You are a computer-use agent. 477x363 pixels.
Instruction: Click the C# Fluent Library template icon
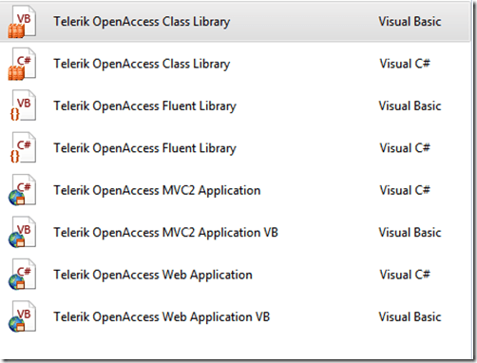(x=23, y=147)
